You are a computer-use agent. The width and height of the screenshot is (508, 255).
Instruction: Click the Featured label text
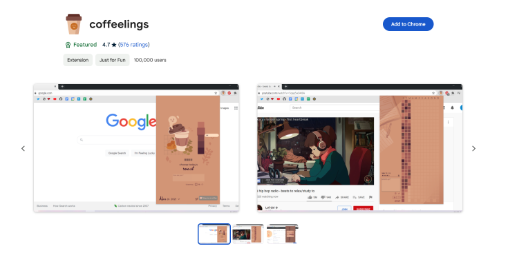85,45
